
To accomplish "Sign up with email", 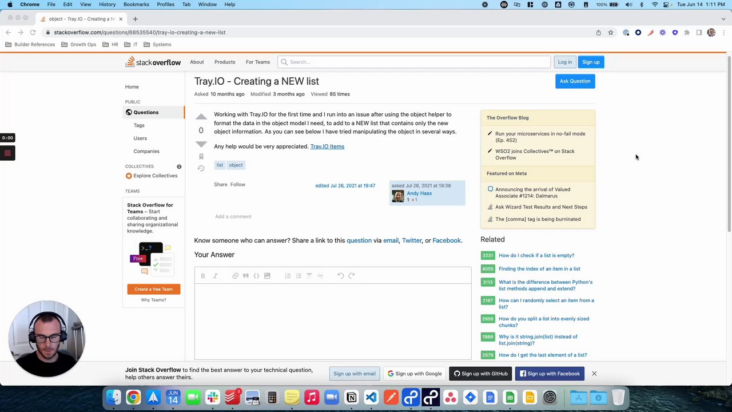I will (355, 374).
